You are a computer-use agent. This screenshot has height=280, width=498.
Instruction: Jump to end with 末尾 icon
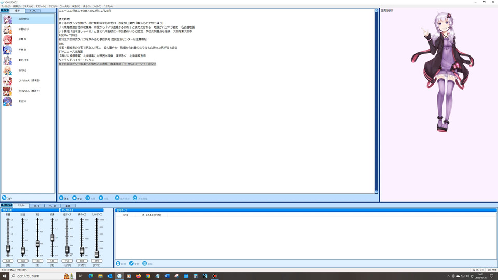click(101, 198)
